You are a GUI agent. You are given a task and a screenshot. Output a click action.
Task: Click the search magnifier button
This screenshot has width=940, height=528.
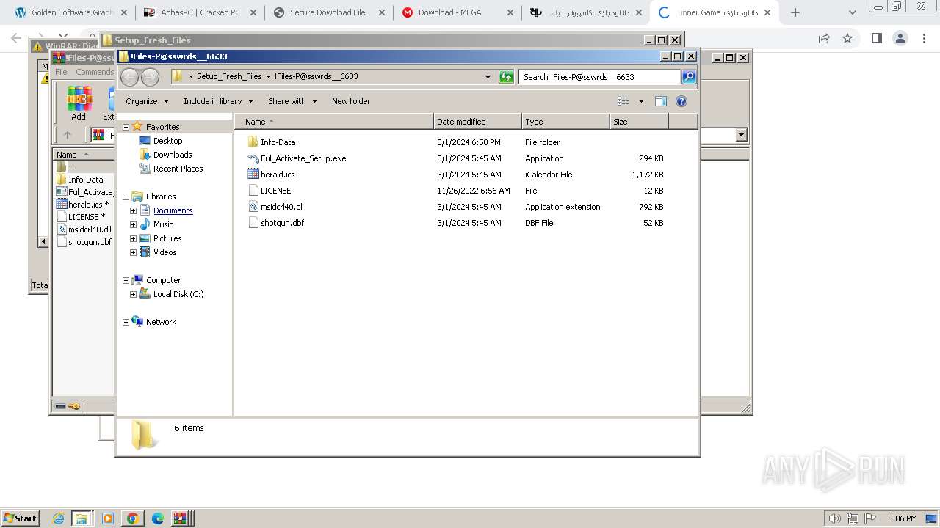click(688, 76)
